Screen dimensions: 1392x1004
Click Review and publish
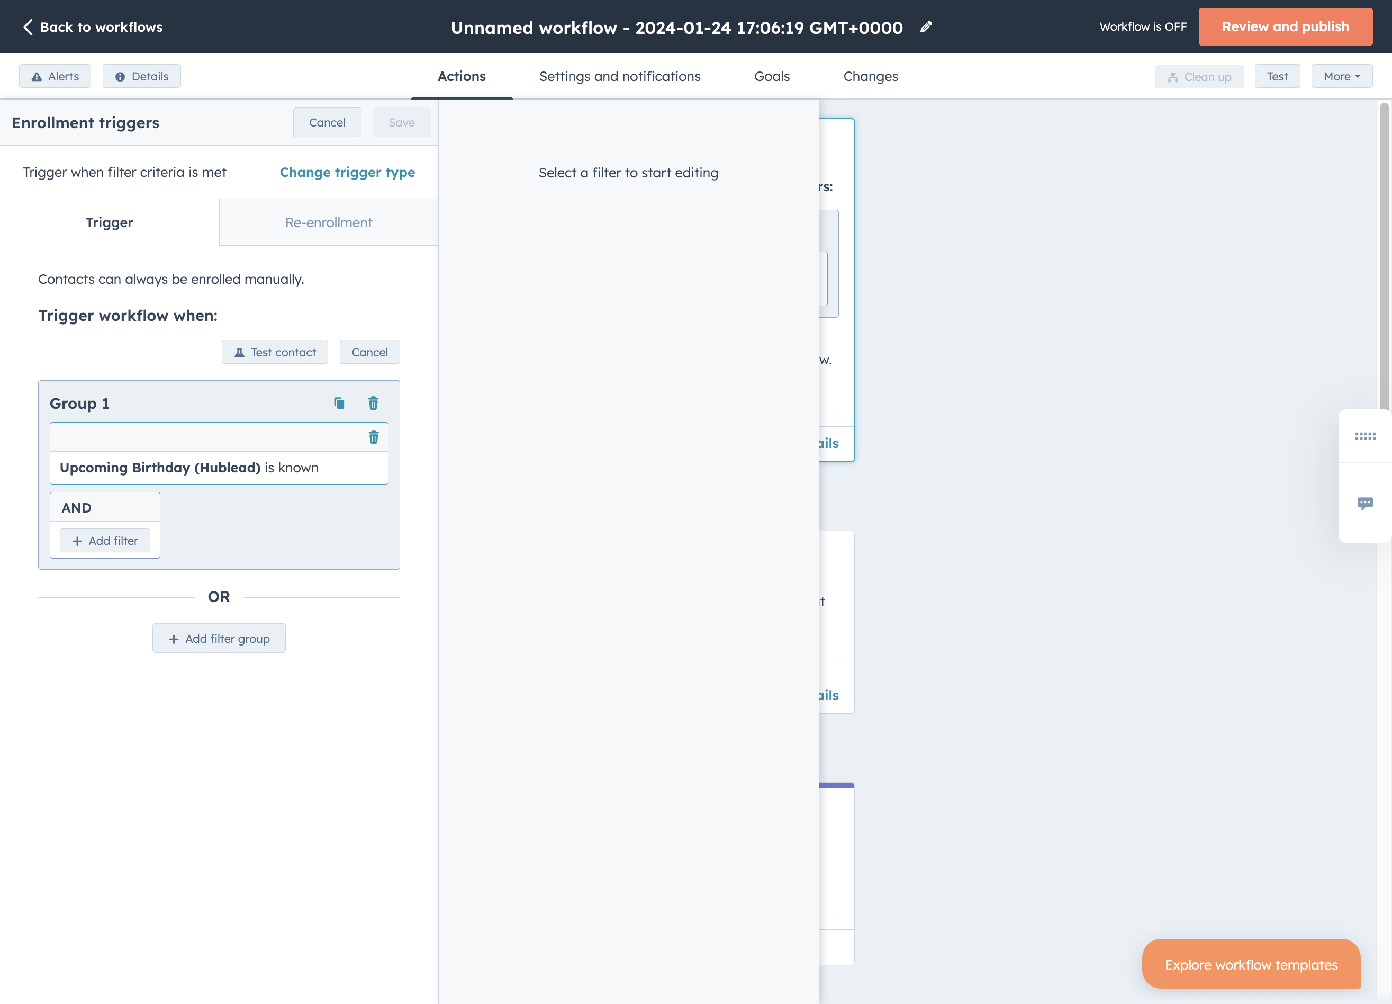click(1285, 27)
